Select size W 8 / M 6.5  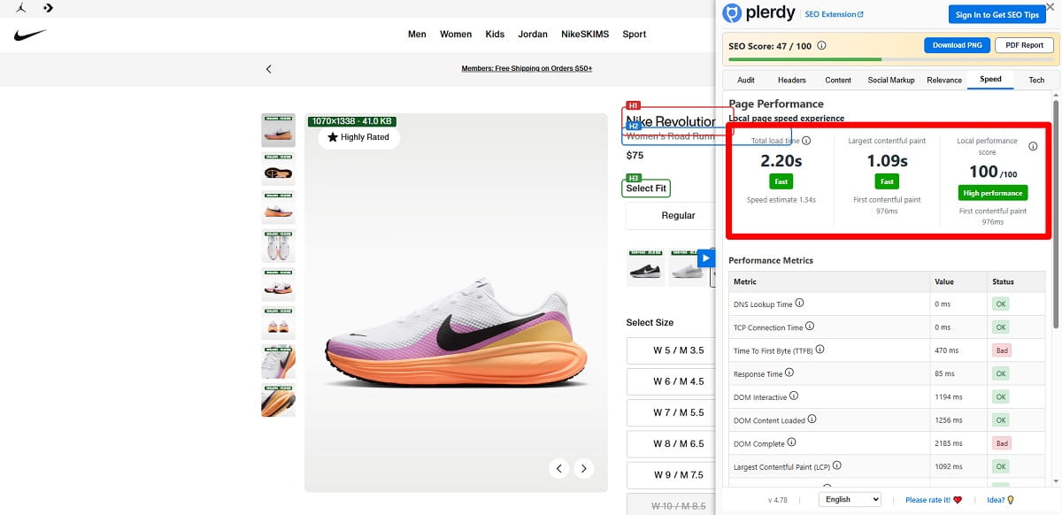pos(671,444)
